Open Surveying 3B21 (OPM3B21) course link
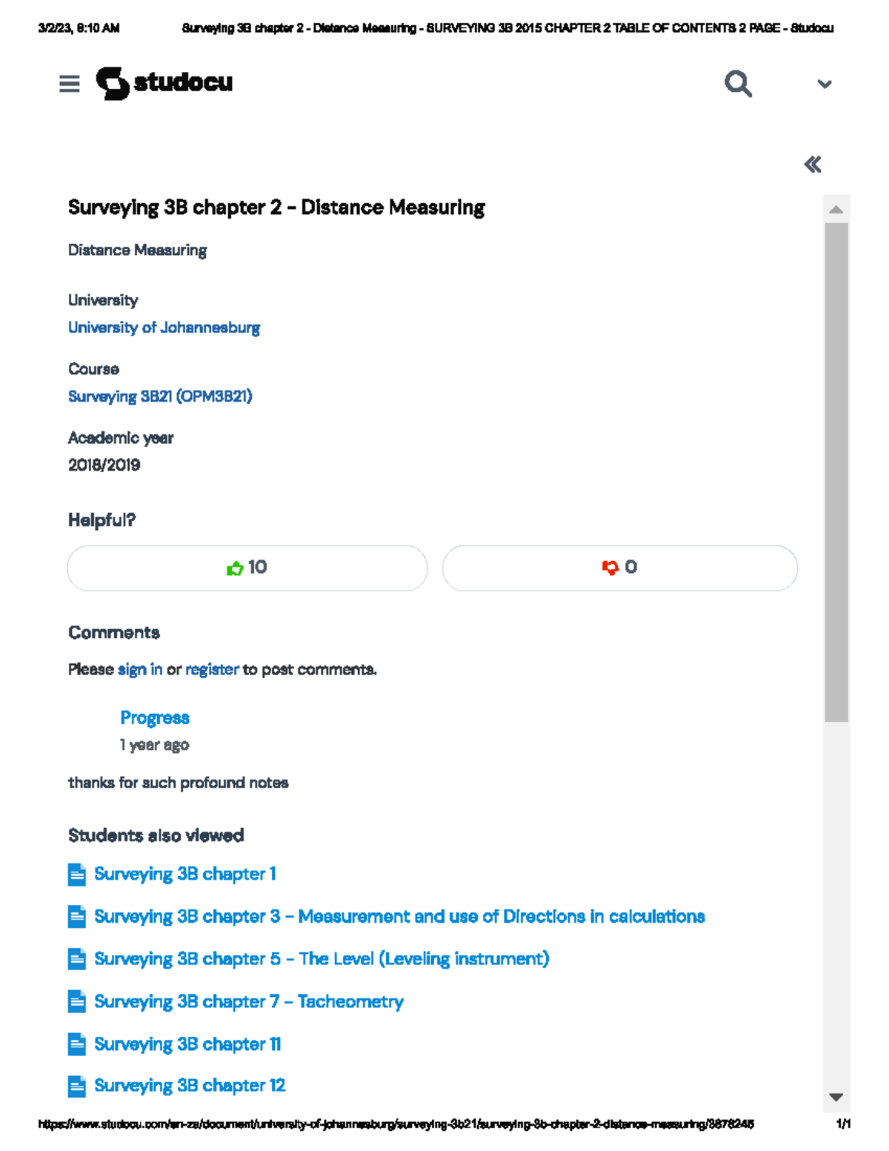This screenshot has height=1151, width=889. pos(160,397)
